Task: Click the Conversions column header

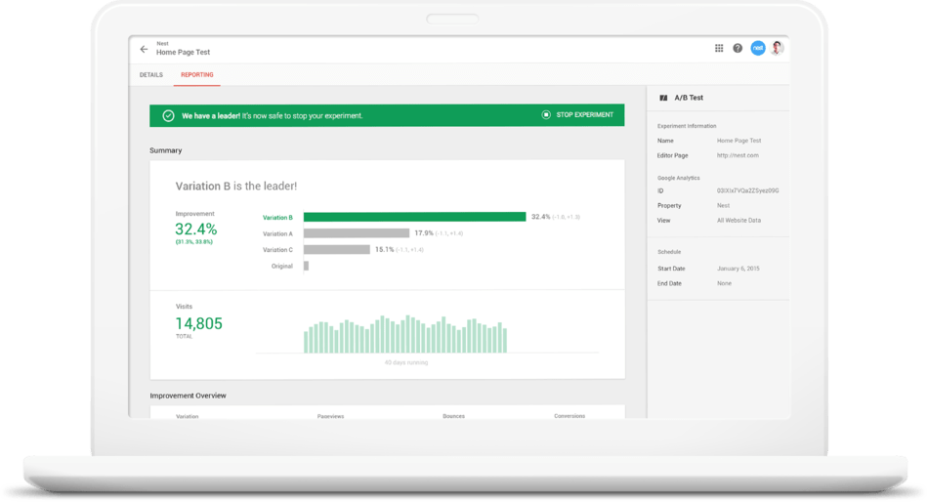Action: pyautogui.click(x=569, y=416)
